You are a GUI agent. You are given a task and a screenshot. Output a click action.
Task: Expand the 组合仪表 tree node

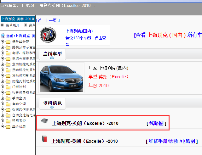(x=2, y=126)
